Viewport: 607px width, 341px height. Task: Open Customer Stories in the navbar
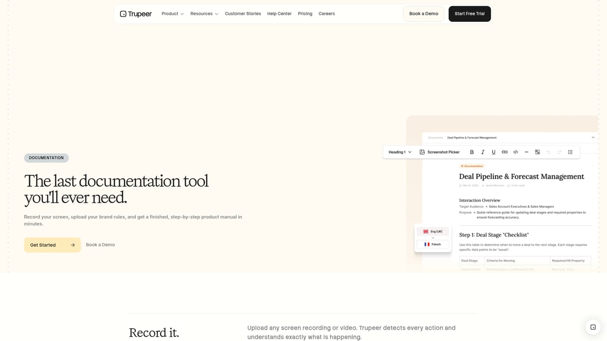[x=243, y=14]
